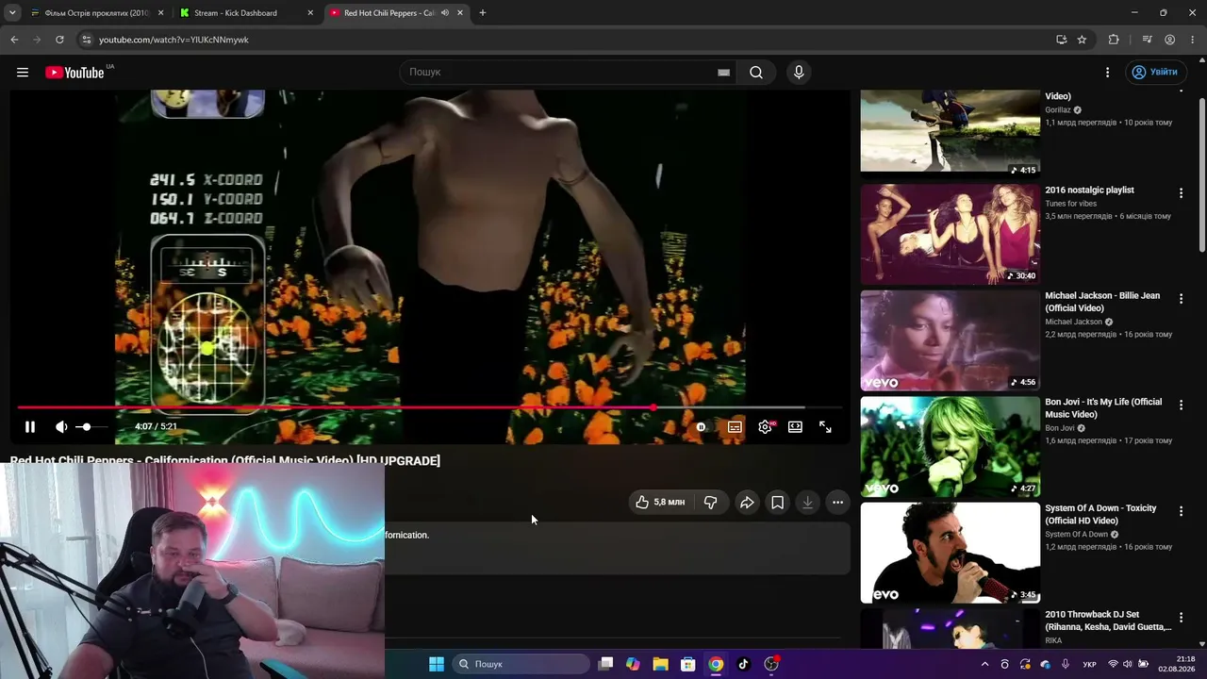This screenshot has height=679, width=1207.
Task: Open options for It's My Life video
Action: [1181, 406]
